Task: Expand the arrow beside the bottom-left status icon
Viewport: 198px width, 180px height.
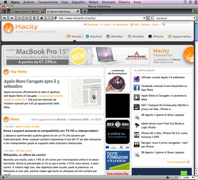Action: (x=7, y=177)
